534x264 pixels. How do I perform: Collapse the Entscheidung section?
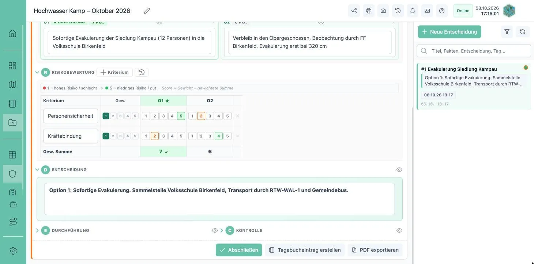pyautogui.click(x=37, y=170)
